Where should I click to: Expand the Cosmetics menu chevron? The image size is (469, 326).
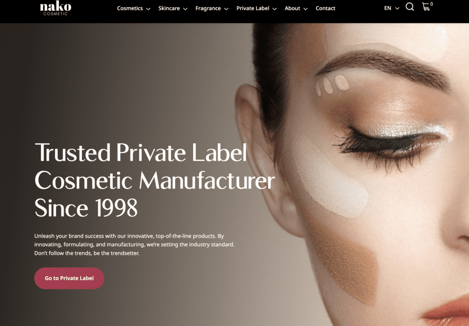(148, 9)
